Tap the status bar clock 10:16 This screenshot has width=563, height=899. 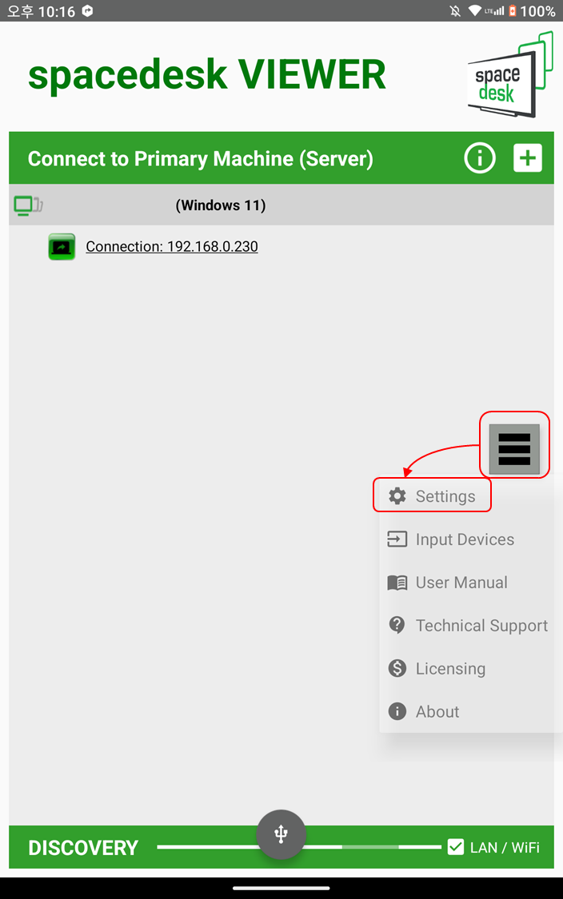(x=57, y=11)
